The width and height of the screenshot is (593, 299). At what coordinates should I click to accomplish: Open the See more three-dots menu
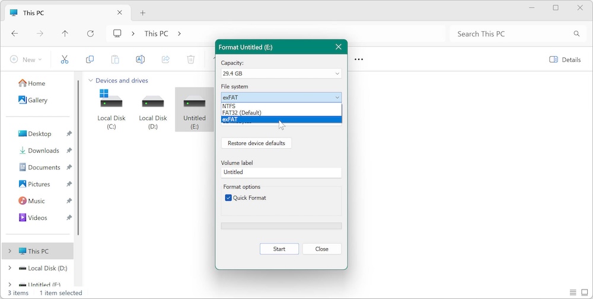(x=359, y=59)
